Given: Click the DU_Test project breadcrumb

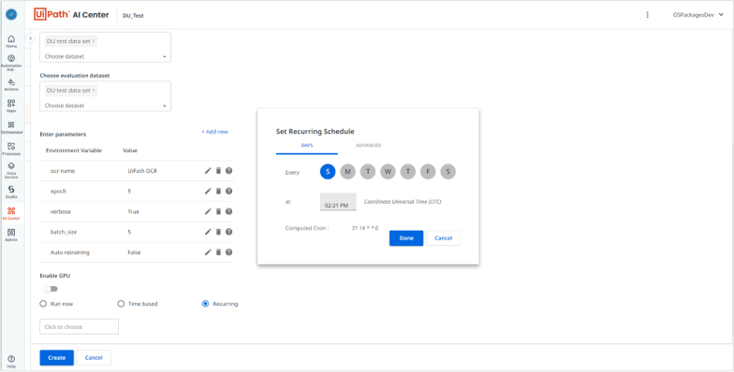Looking at the screenshot, I should coord(133,15).
